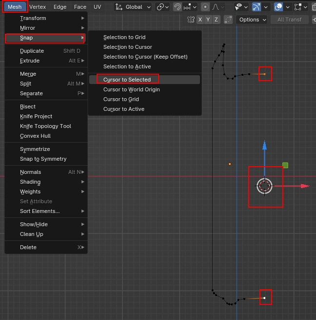This screenshot has height=320, width=316.
Task: Toggle the show overlays icon
Action: tap(278, 7)
